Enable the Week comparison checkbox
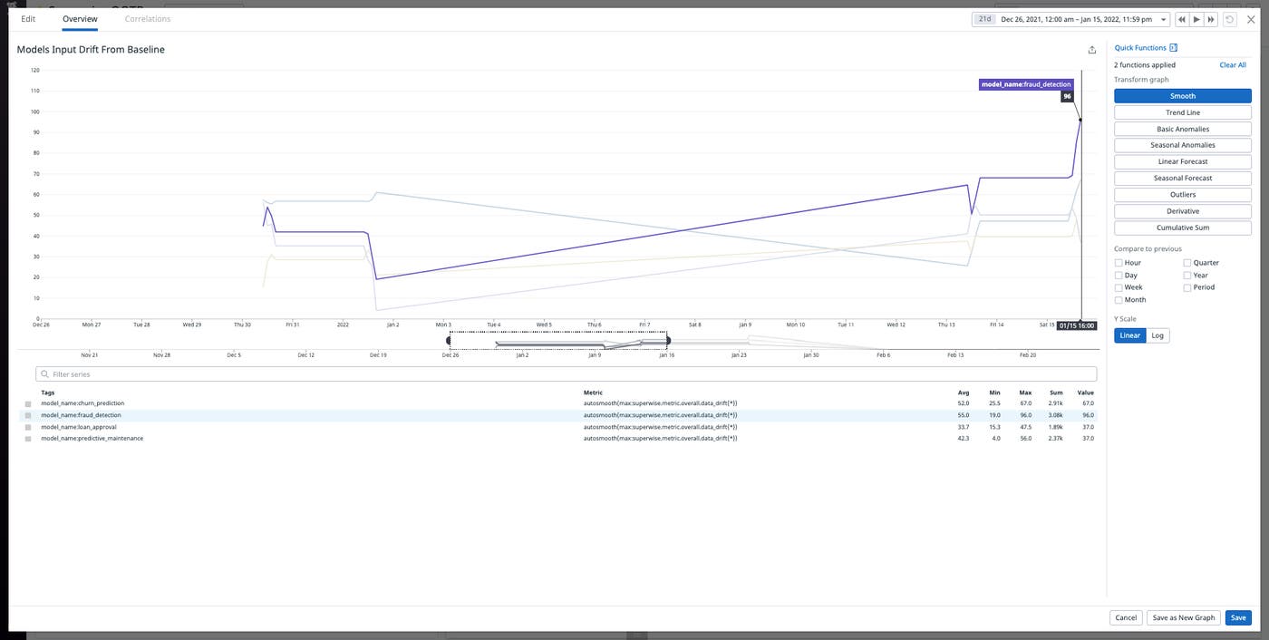 pos(1119,286)
